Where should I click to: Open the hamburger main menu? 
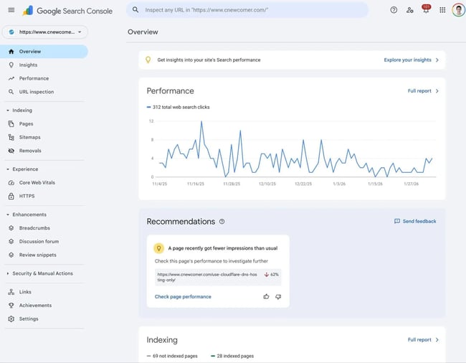pos(11,10)
